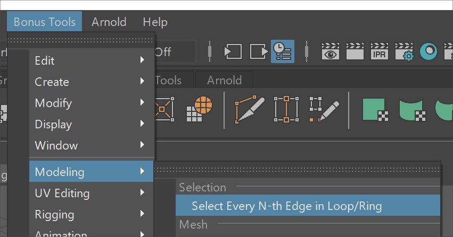The width and height of the screenshot is (453, 237).
Task: Click the arrow beside Rigging
Action: (142, 214)
